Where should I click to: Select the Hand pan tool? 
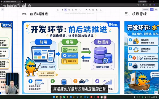62,10
